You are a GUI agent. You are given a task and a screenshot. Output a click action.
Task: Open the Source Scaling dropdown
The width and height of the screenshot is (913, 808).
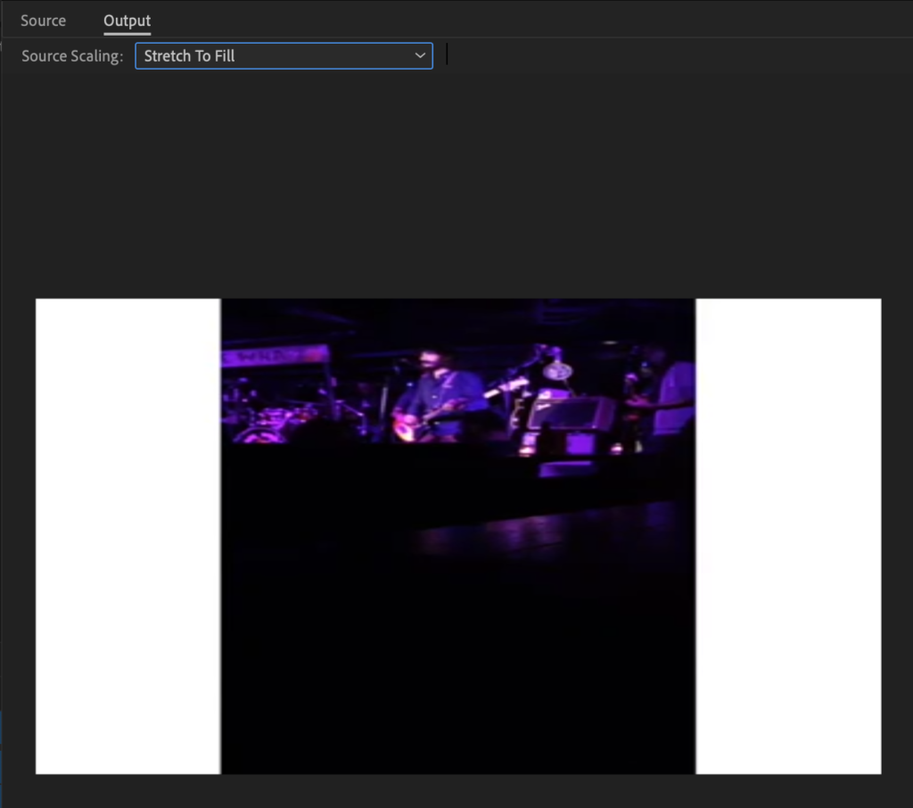[284, 56]
